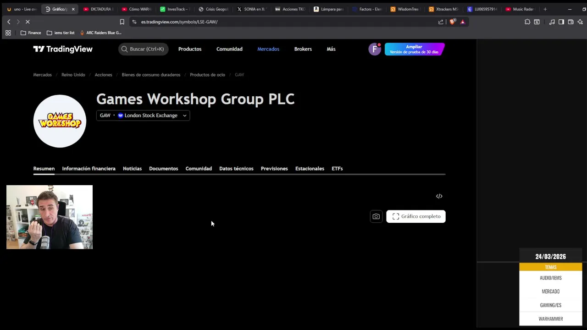Switch to the Lámpara para Amazon browser tab
The height and width of the screenshot is (330, 587).
329,9
